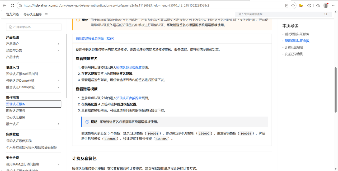Viewport: 338px width, 171px height.
Task: Click the question mark icon in 说明 note
Action: [x=87, y=122]
